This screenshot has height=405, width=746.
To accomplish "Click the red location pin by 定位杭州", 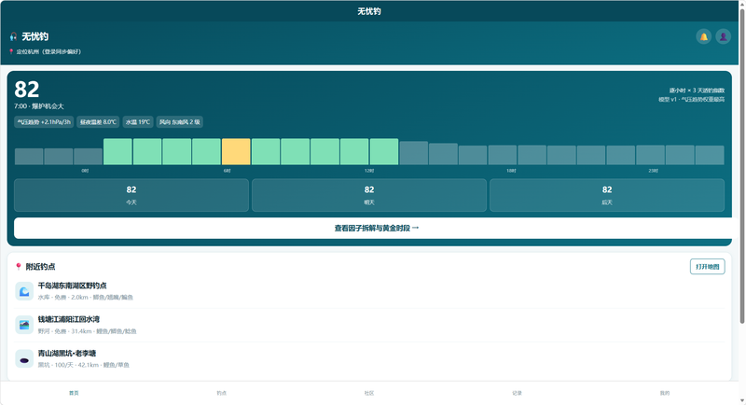I will 11,51.
